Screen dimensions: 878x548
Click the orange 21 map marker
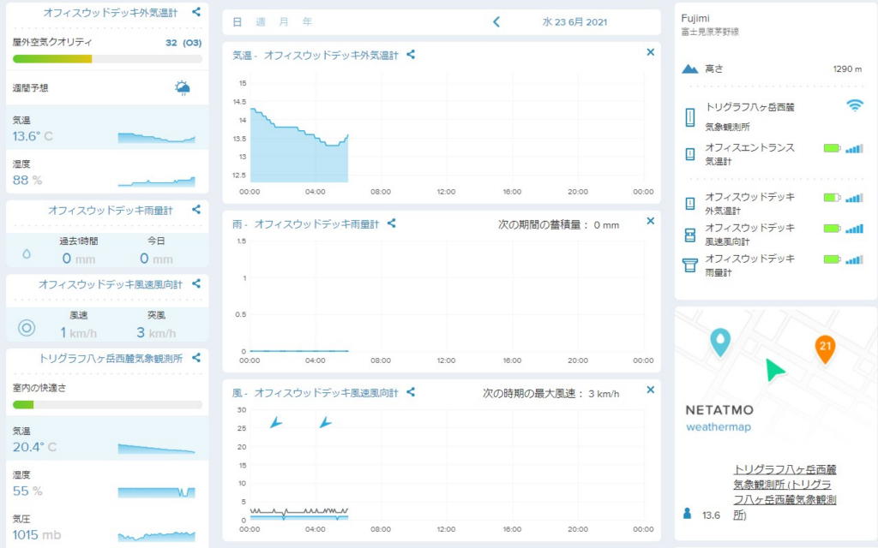pos(825,348)
